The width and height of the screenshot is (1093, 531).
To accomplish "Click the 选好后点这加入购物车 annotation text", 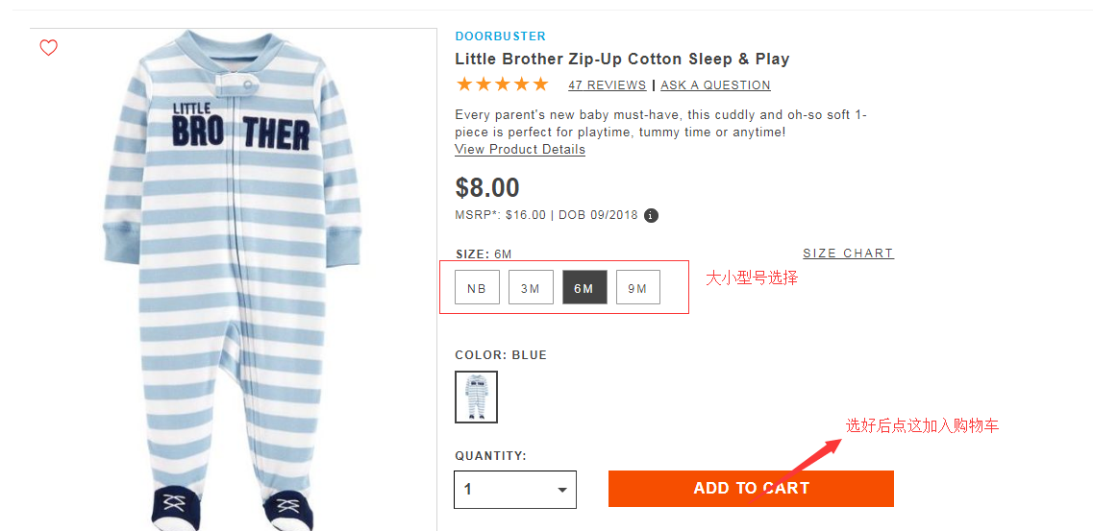I will [922, 425].
